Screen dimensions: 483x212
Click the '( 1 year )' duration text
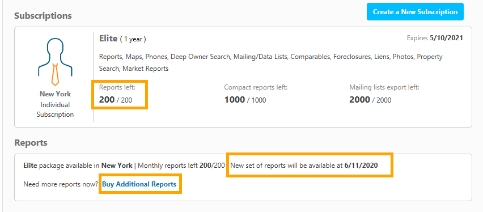coord(133,40)
